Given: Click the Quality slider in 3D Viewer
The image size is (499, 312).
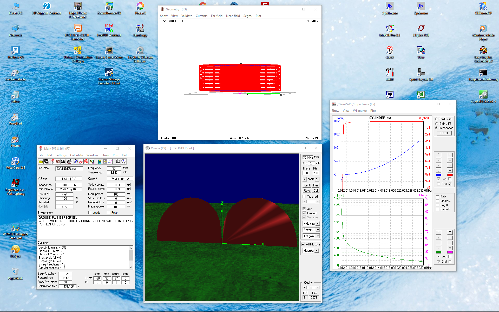Looking at the screenshot, I should pyautogui.click(x=311, y=288).
